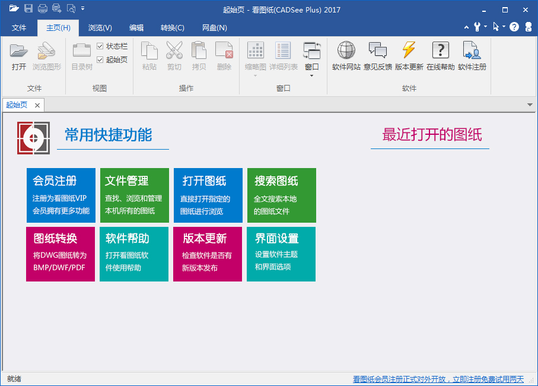538x386 pixels.
Task: Expand the tab list arrow at right
Action: 530,105
